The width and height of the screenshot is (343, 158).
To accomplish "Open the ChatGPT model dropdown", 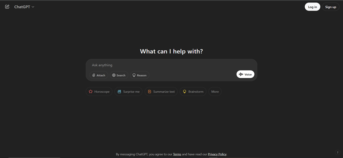I will tap(24, 7).
